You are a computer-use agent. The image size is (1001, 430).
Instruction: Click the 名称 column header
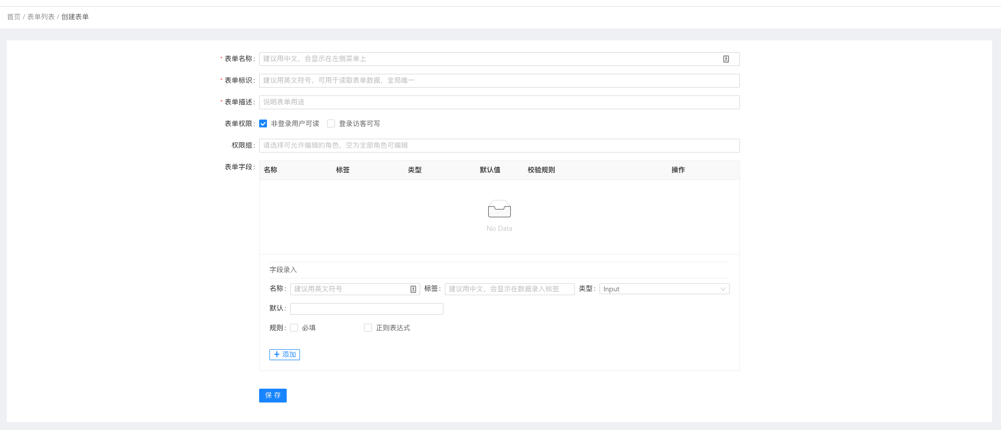pyautogui.click(x=270, y=170)
